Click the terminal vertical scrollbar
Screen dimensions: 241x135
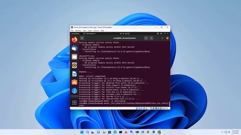(169, 103)
